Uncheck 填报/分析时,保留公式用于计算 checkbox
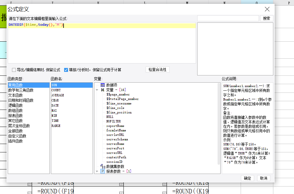 pos(66,70)
